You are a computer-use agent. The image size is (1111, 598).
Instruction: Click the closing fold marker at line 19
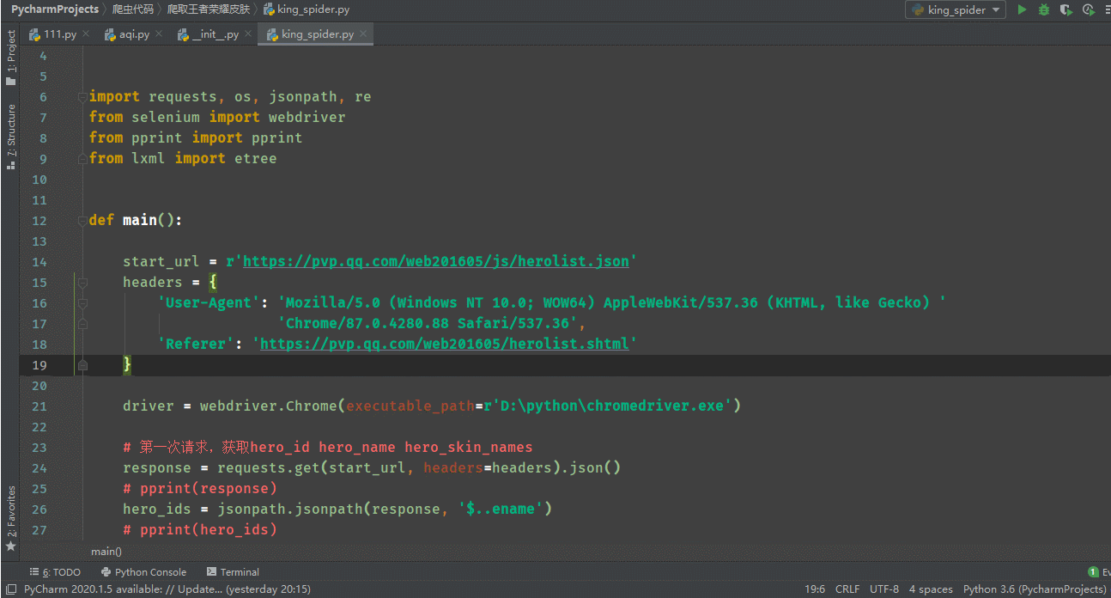pyautogui.click(x=82, y=365)
